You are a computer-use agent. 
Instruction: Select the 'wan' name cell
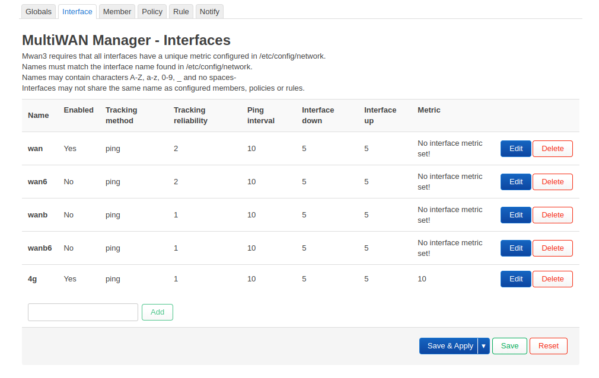pos(35,149)
